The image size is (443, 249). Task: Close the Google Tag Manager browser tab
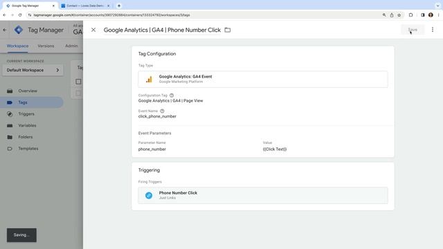click(53, 6)
